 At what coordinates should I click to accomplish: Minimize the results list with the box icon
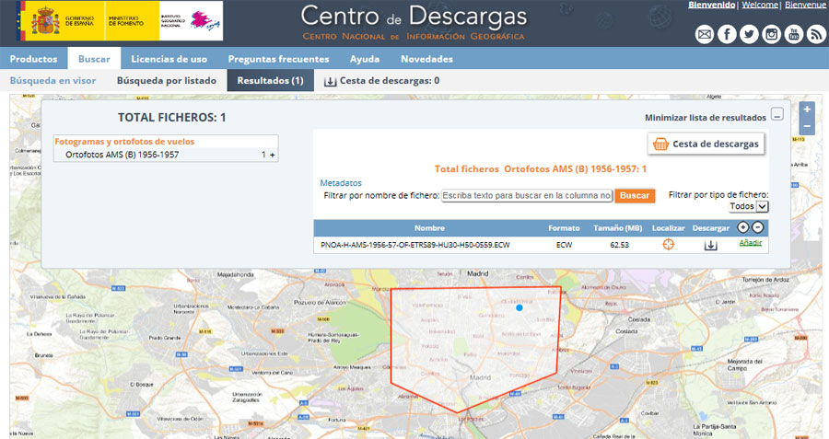coord(776,114)
